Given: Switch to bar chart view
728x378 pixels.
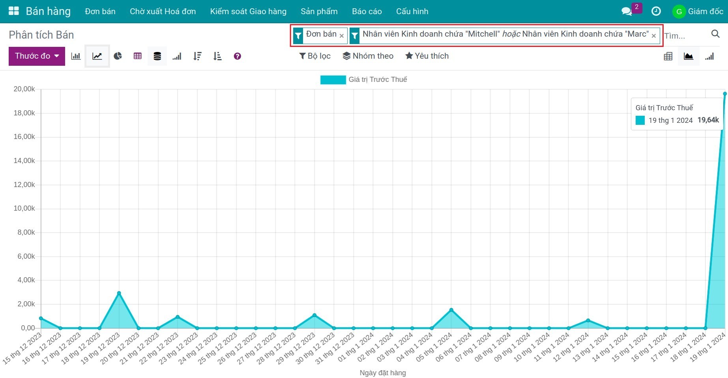Looking at the screenshot, I should point(76,56).
